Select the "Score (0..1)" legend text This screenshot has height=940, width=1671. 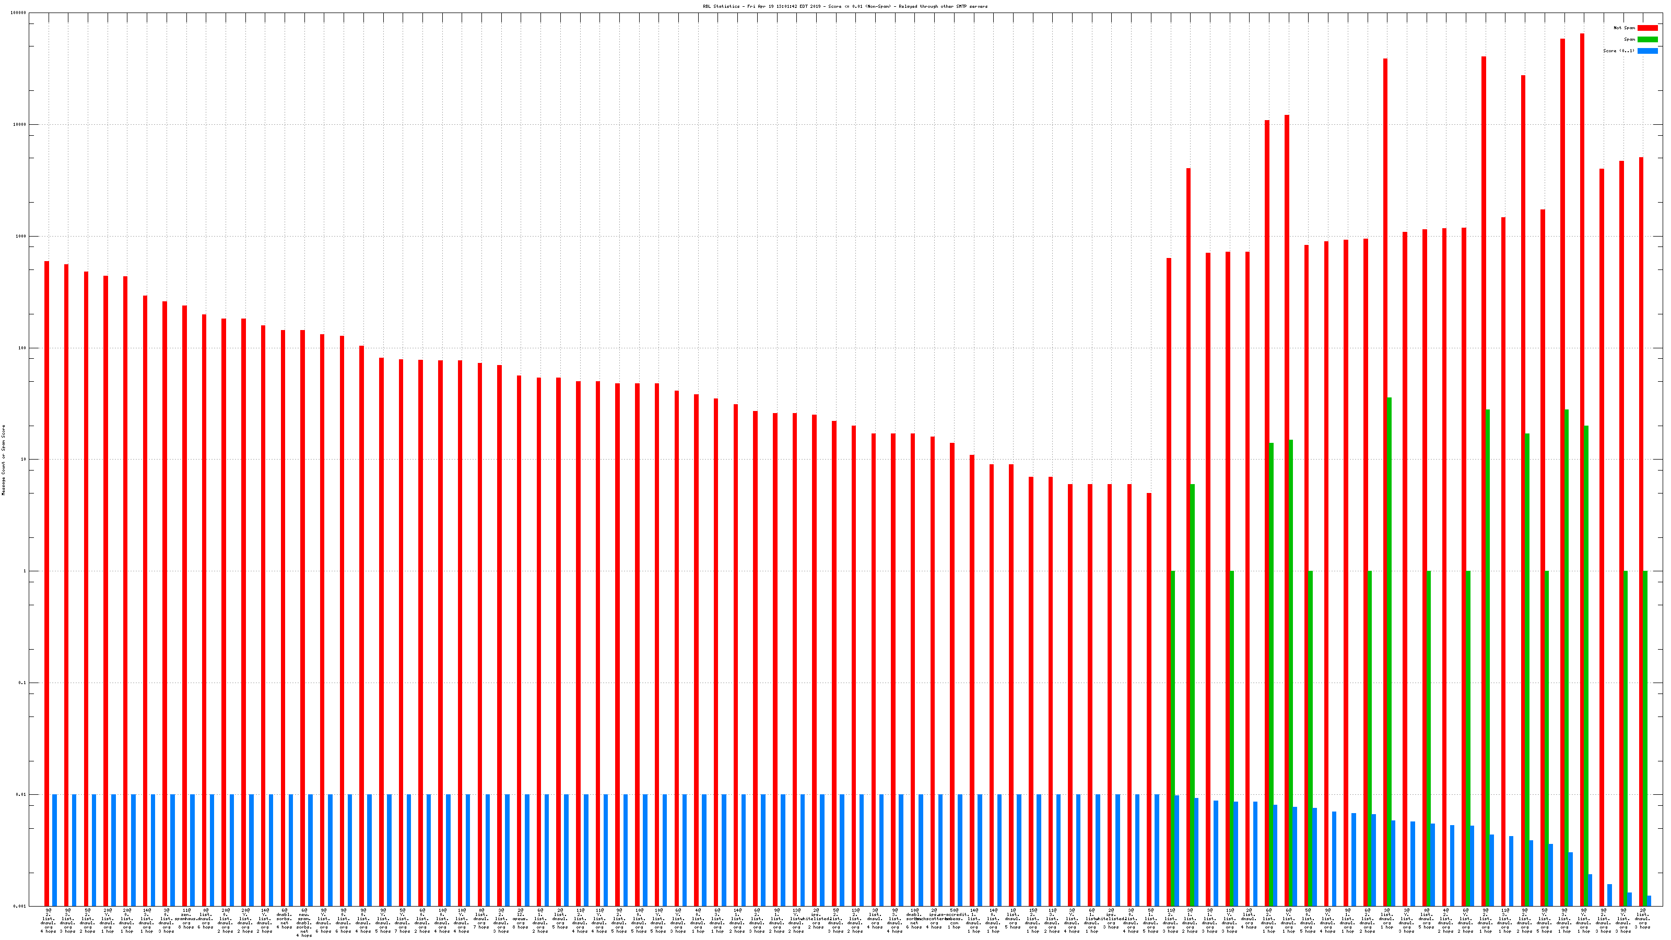coord(1619,51)
